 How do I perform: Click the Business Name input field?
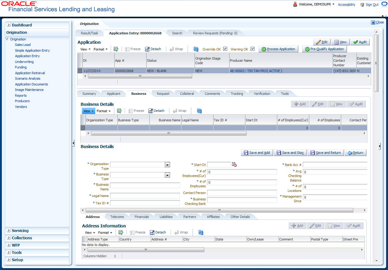pos(145,185)
